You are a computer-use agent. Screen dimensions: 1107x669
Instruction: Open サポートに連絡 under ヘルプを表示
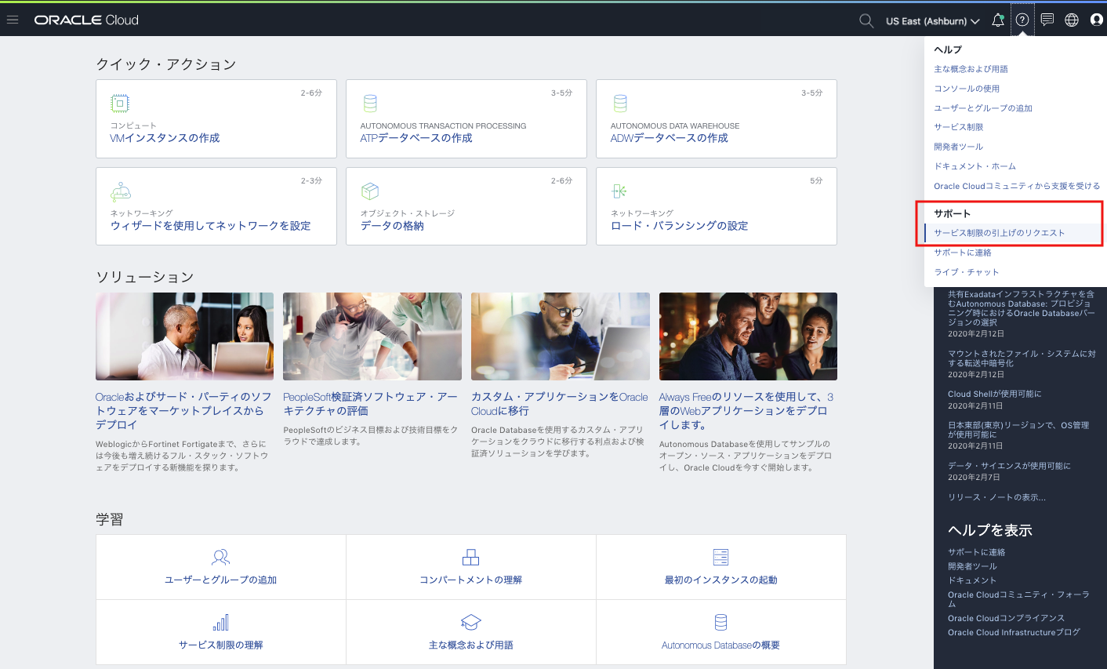976,552
